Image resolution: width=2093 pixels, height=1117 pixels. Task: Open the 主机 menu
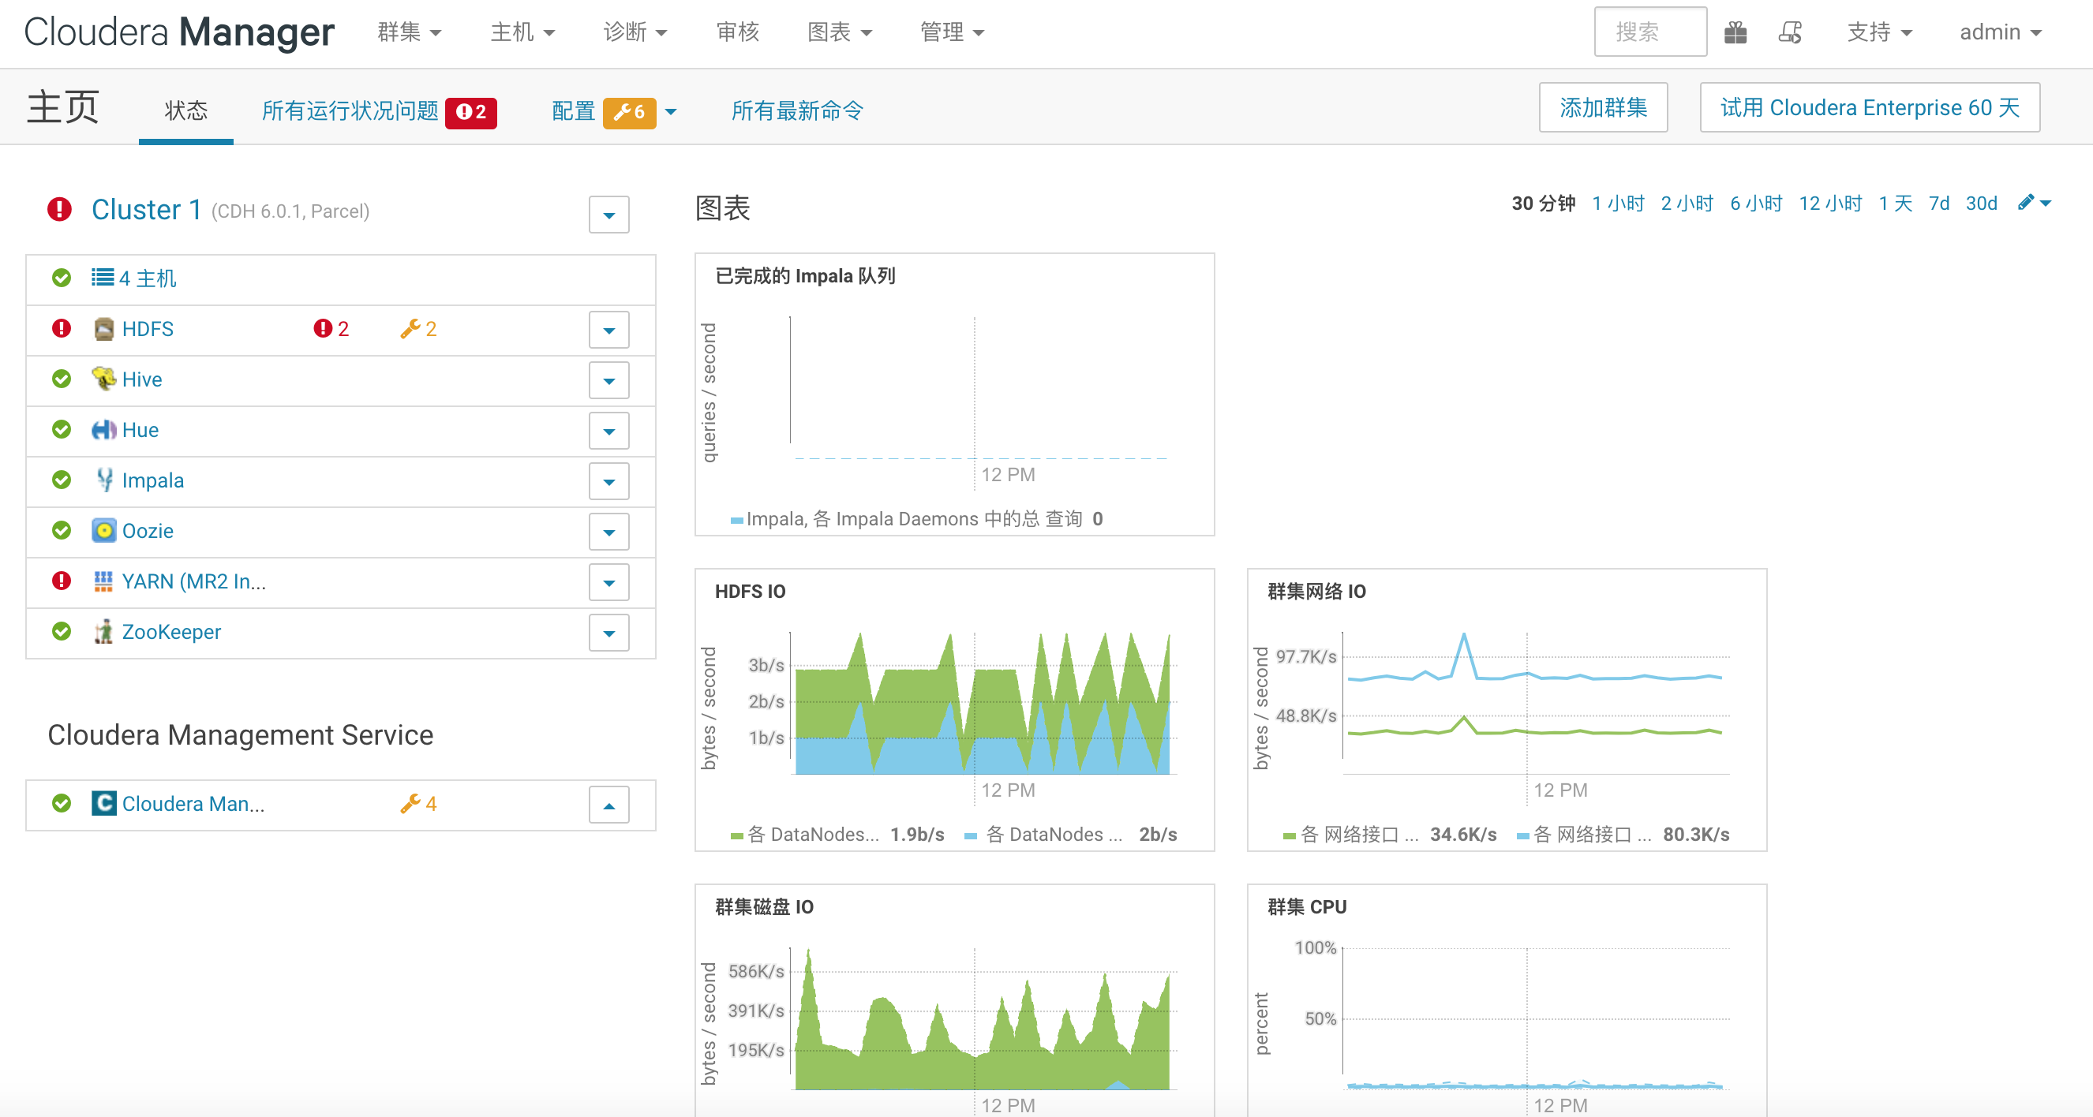522,32
